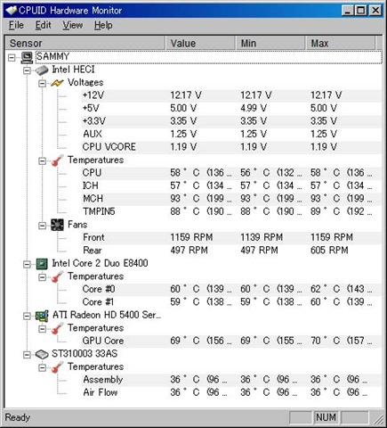The image size is (387, 428).
Task: Collapse Temperatures under Intel Core 2 Duo
Action: point(43,277)
